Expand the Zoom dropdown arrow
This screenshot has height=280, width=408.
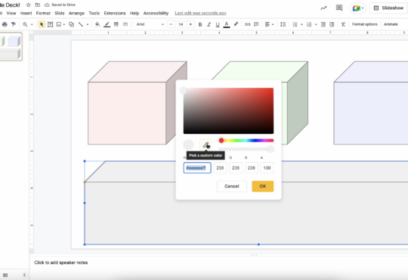(32, 24)
